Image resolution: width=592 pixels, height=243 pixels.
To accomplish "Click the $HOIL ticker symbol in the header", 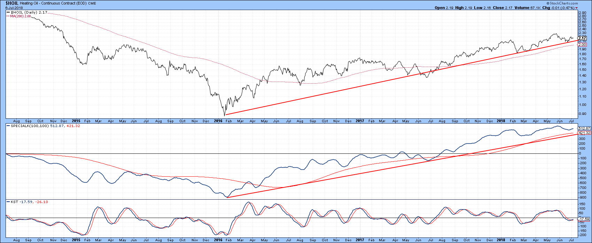I will pos(12,2).
